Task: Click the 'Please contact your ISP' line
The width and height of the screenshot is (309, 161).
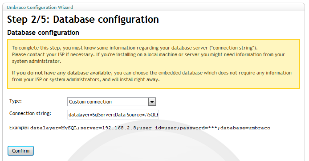Action: (x=148, y=54)
